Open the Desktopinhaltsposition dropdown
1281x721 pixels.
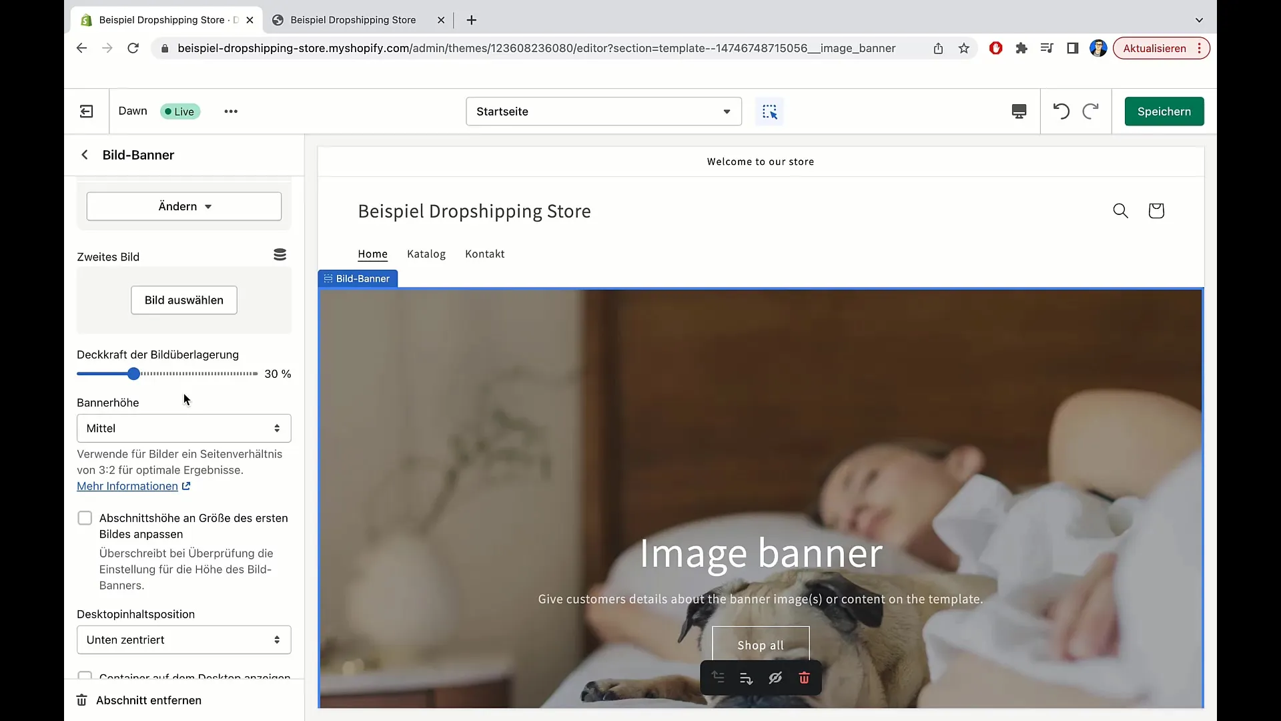click(183, 639)
